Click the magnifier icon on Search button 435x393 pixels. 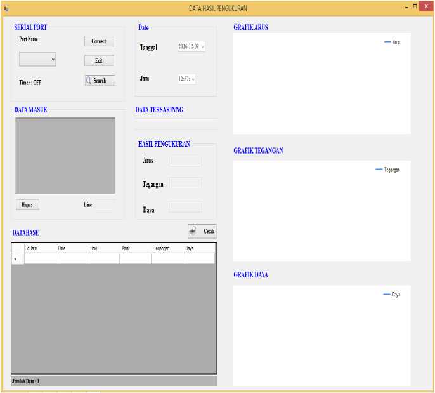[89, 81]
